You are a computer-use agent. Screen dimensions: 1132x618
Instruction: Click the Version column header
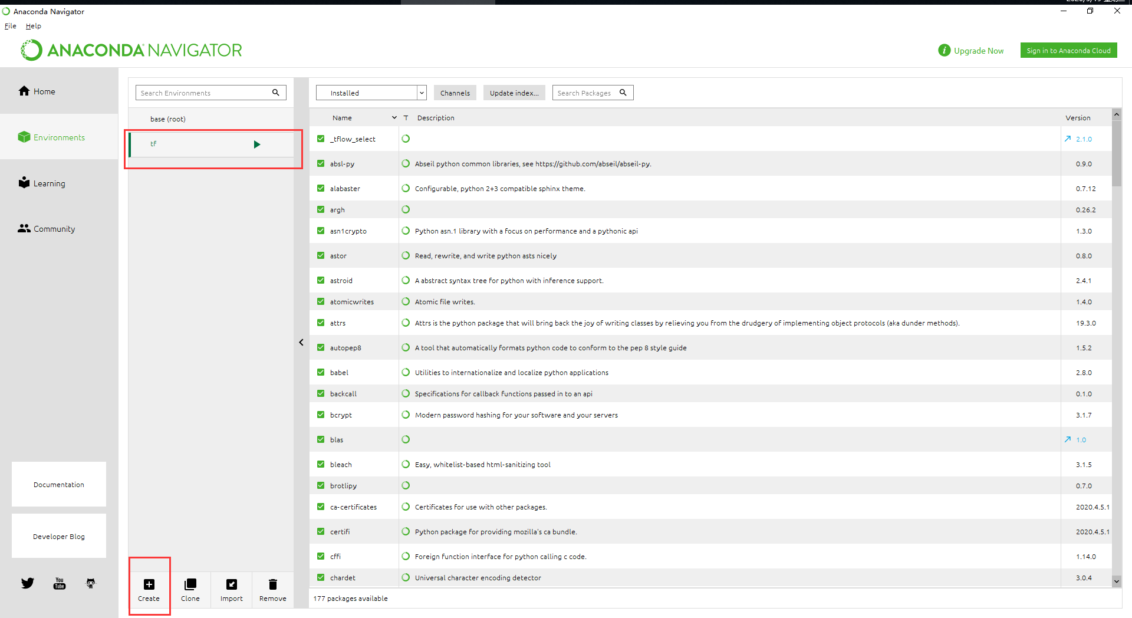1078,118
